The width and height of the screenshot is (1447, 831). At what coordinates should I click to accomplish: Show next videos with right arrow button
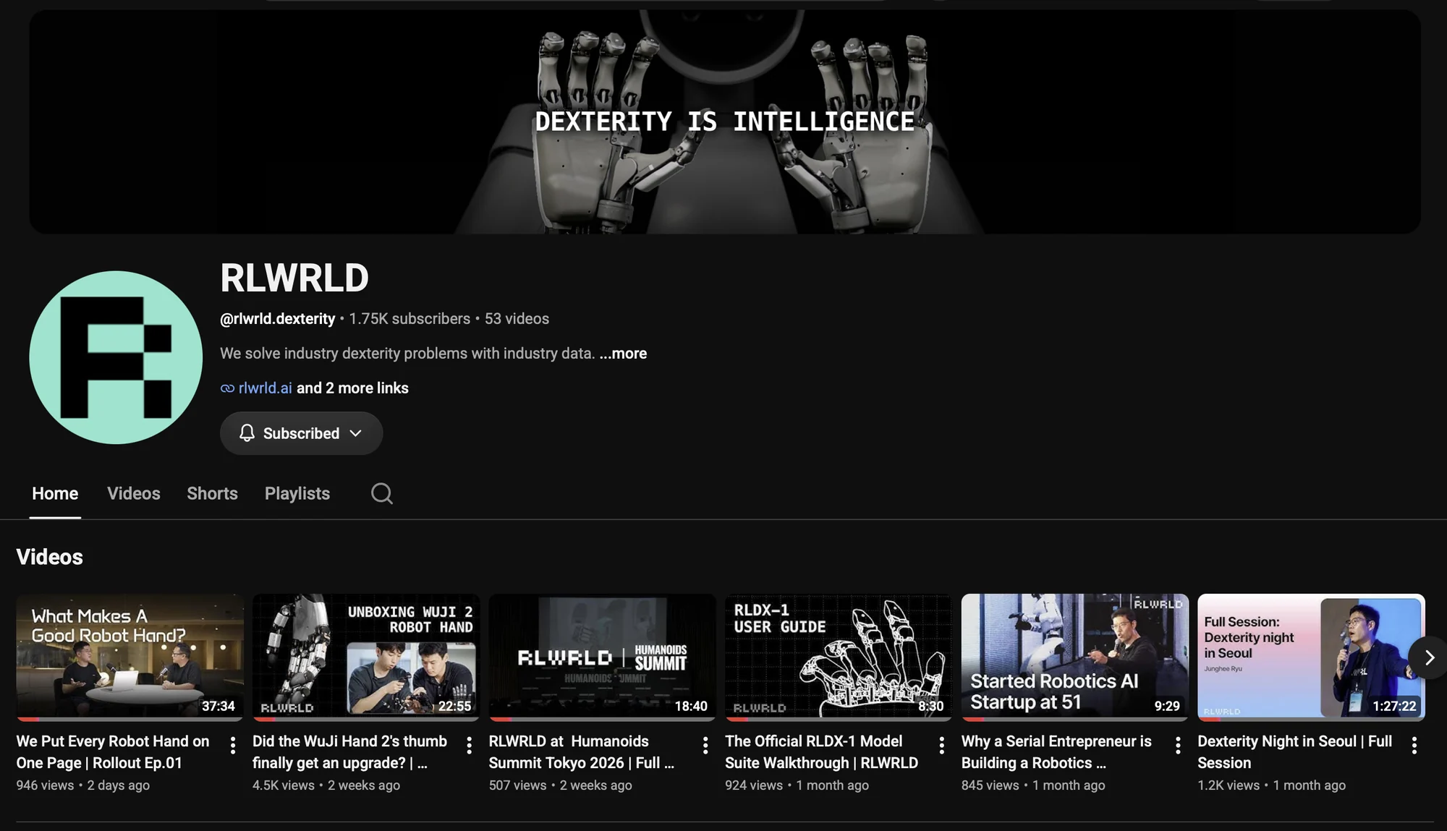coord(1429,657)
